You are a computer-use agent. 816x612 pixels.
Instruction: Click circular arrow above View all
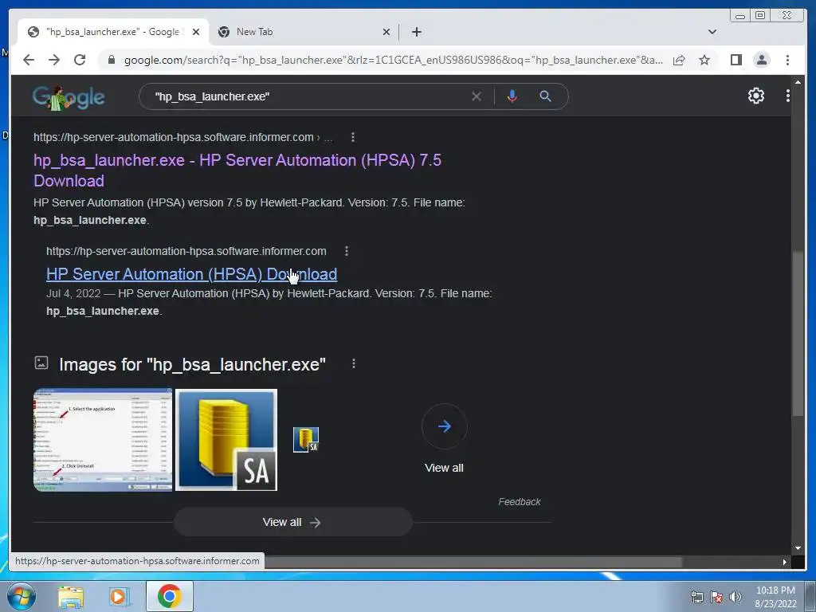pyautogui.click(x=444, y=426)
